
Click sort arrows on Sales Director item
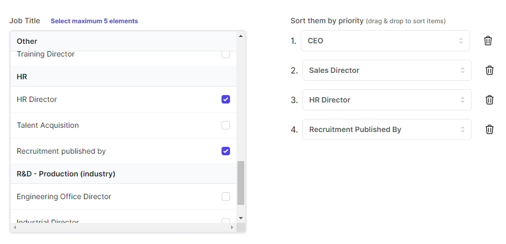462,70
